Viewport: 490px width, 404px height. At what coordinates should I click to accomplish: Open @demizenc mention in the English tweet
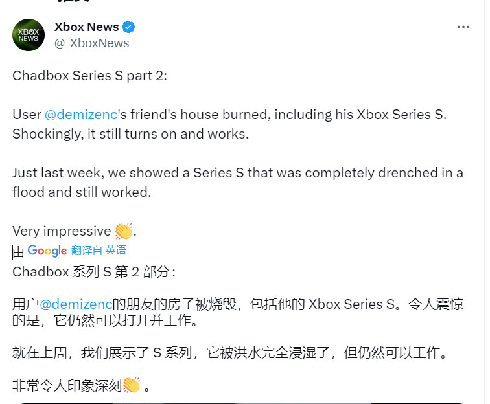[80, 115]
